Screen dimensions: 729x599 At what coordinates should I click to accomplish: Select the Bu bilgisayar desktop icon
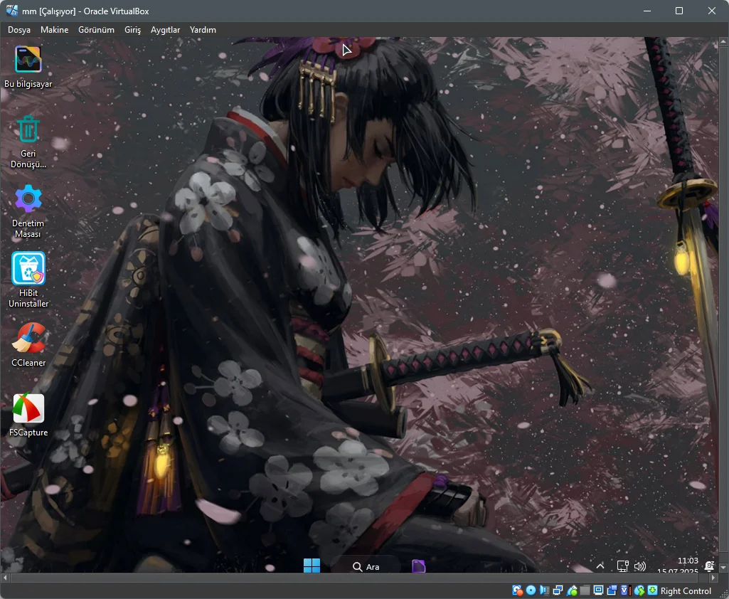coord(28,66)
